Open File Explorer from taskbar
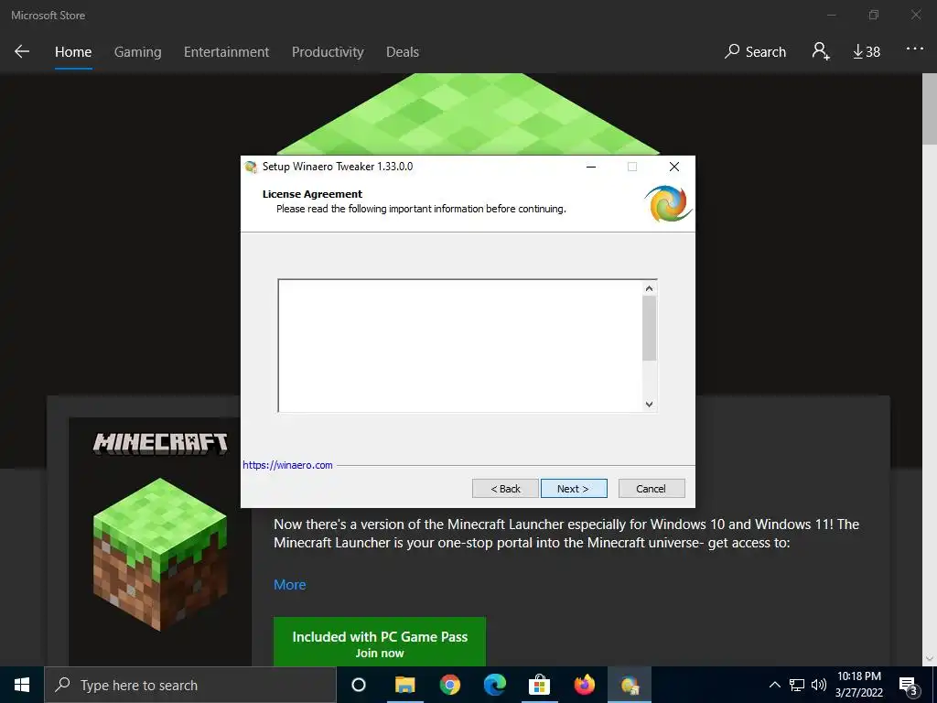Viewport: 937px width, 703px height. (404, 685)
